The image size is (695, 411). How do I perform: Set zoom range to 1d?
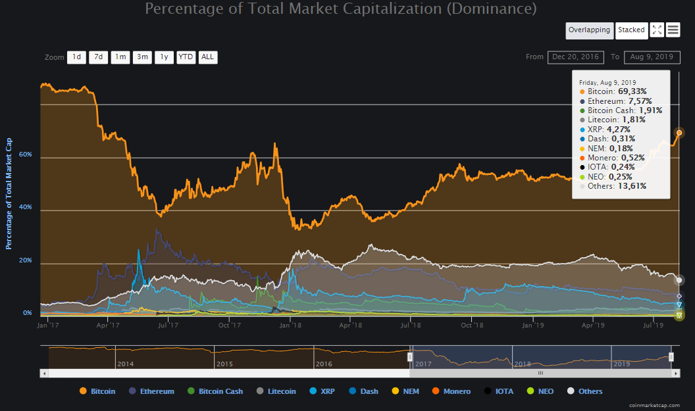(x=76, y=57)
